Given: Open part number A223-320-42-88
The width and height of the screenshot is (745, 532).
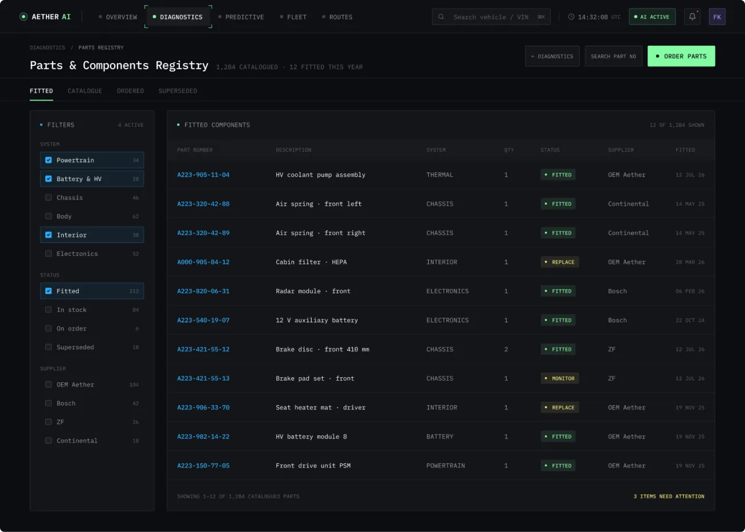Looking at the screenshot, I should point(203,204).
